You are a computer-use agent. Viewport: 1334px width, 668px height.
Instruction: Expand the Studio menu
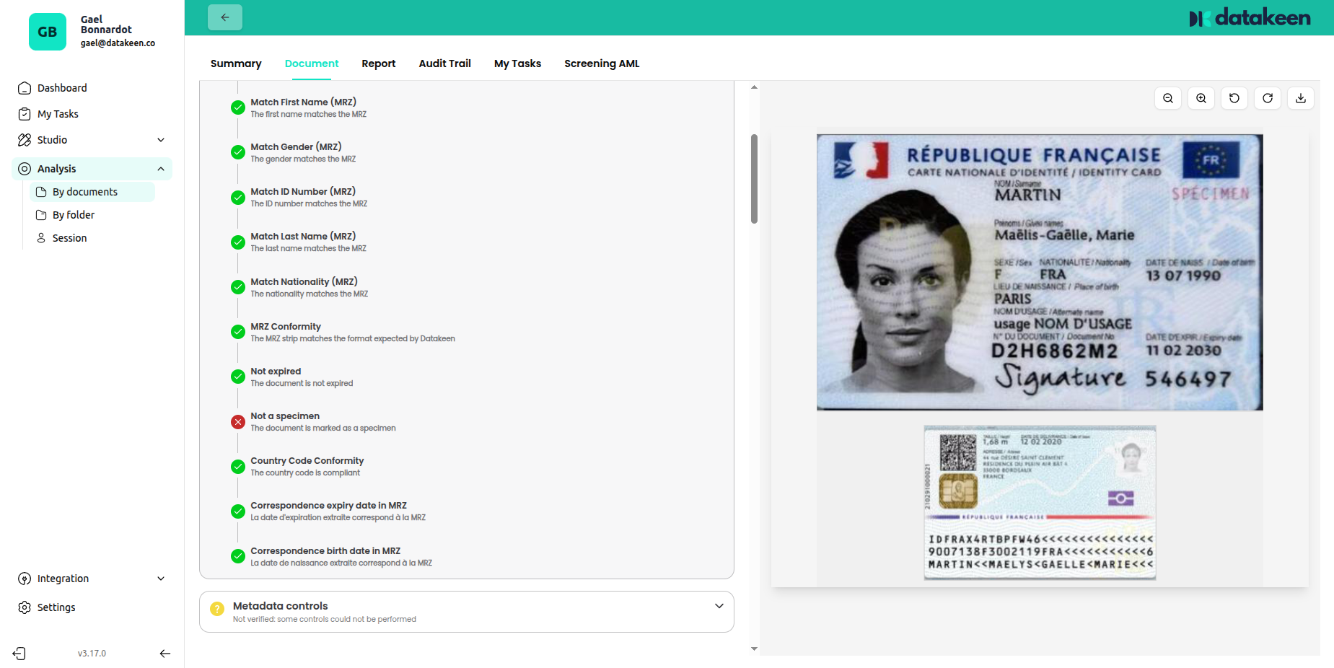click(161, 140)
